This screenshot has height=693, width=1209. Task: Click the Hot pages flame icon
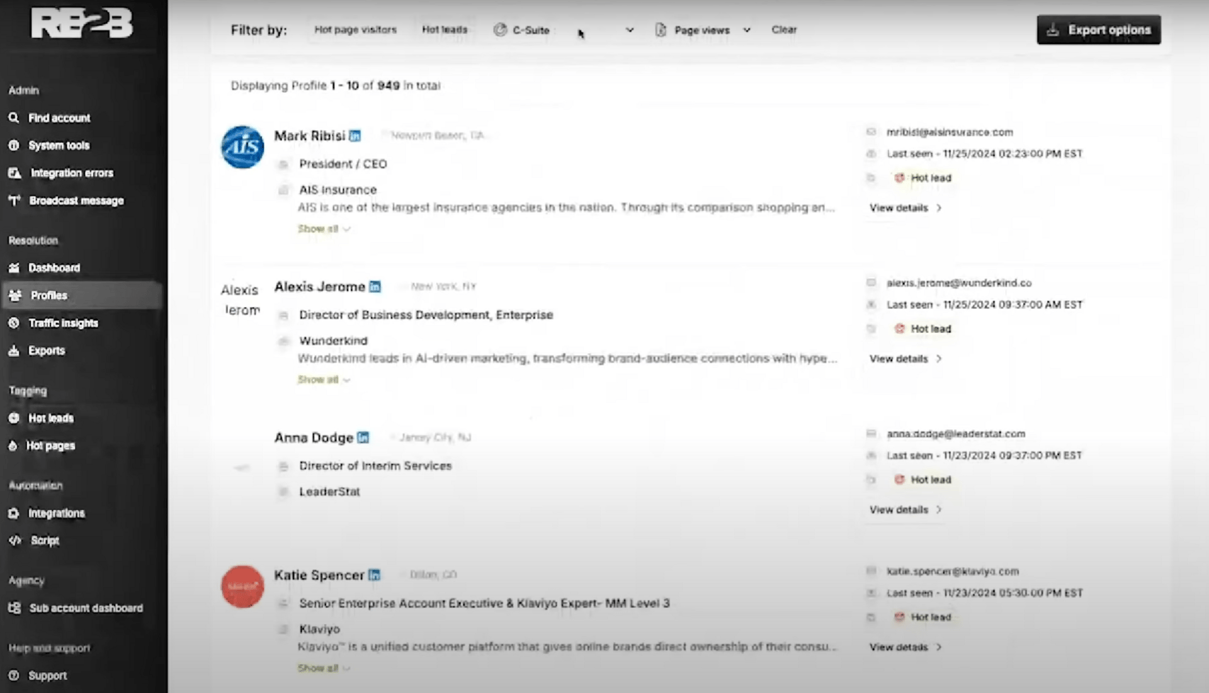pyautogui.click(x=13, y=446)
